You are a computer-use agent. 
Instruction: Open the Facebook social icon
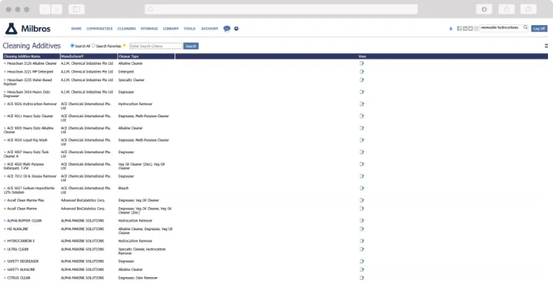point(459,29)
